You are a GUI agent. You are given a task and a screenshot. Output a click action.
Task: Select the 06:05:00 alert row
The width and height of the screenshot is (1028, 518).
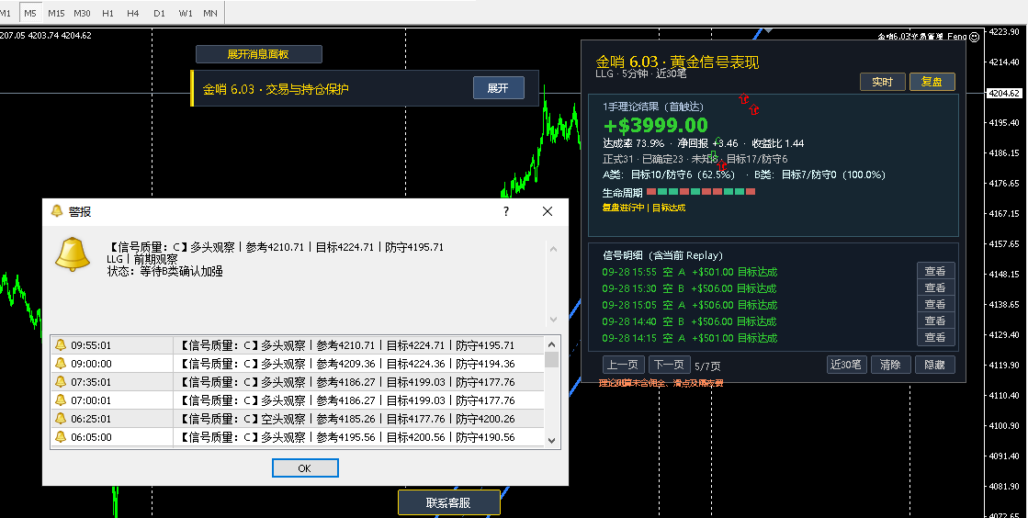297,436
